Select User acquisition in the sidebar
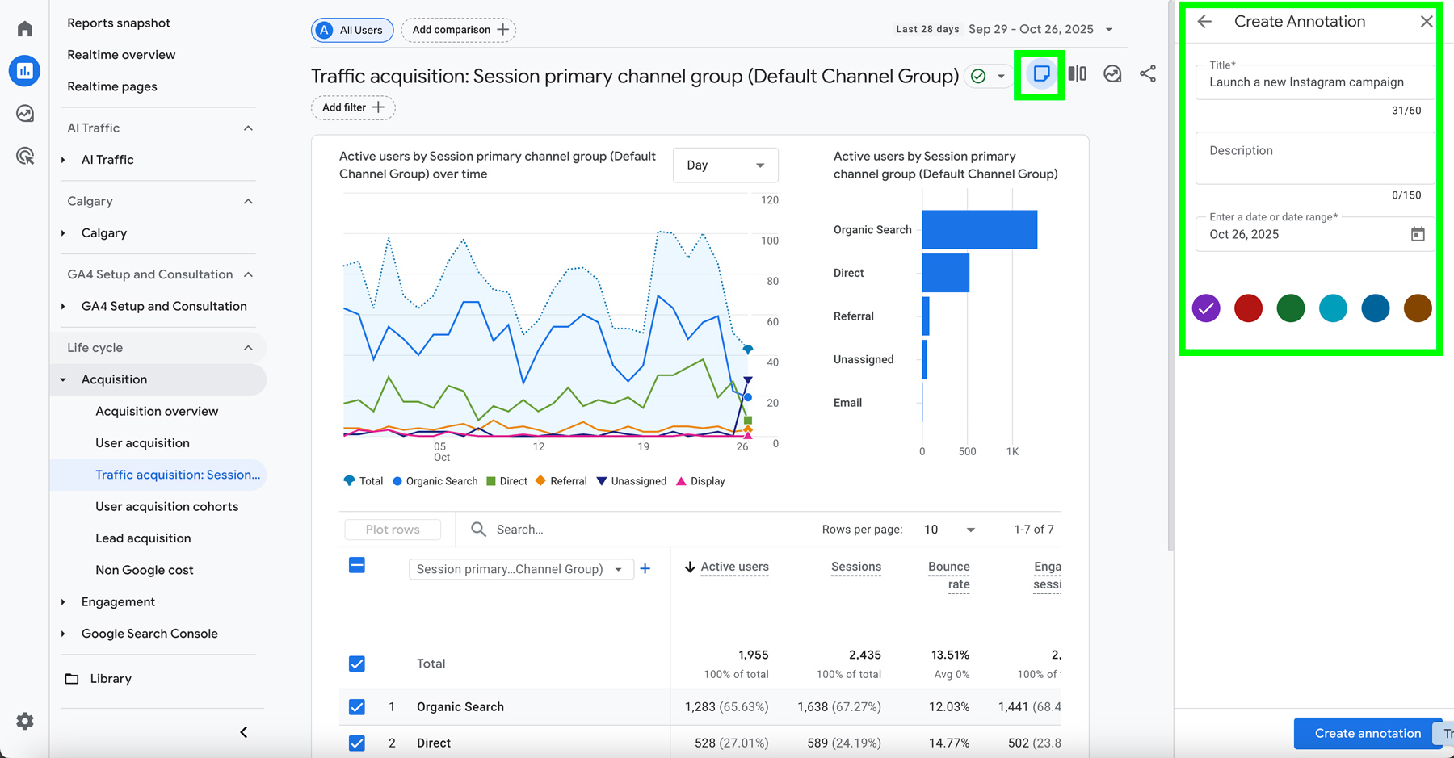This screenshot has height=758, width=1454. tap(142, 442)
